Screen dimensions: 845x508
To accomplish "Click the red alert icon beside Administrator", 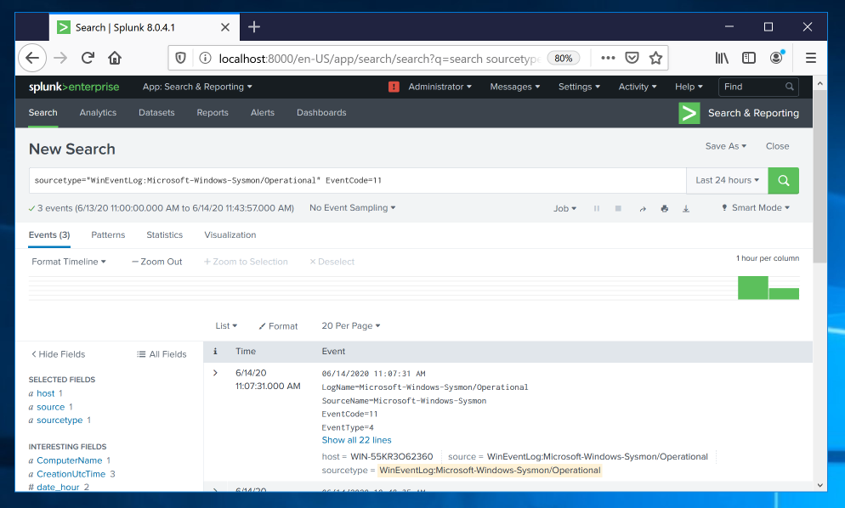I will 394,87.
